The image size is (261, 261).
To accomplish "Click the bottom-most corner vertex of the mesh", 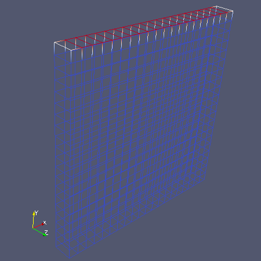I will click(69, 258).
